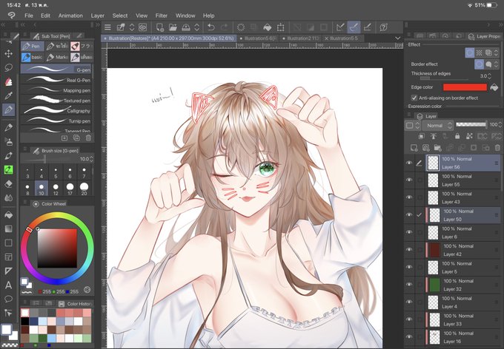Select the Fill bucket tool in left toolbar
The width and height of the screenshot is (504, 349).
(x=9, y=214)
